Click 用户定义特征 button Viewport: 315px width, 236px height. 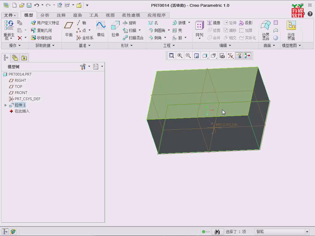[45, 23]
